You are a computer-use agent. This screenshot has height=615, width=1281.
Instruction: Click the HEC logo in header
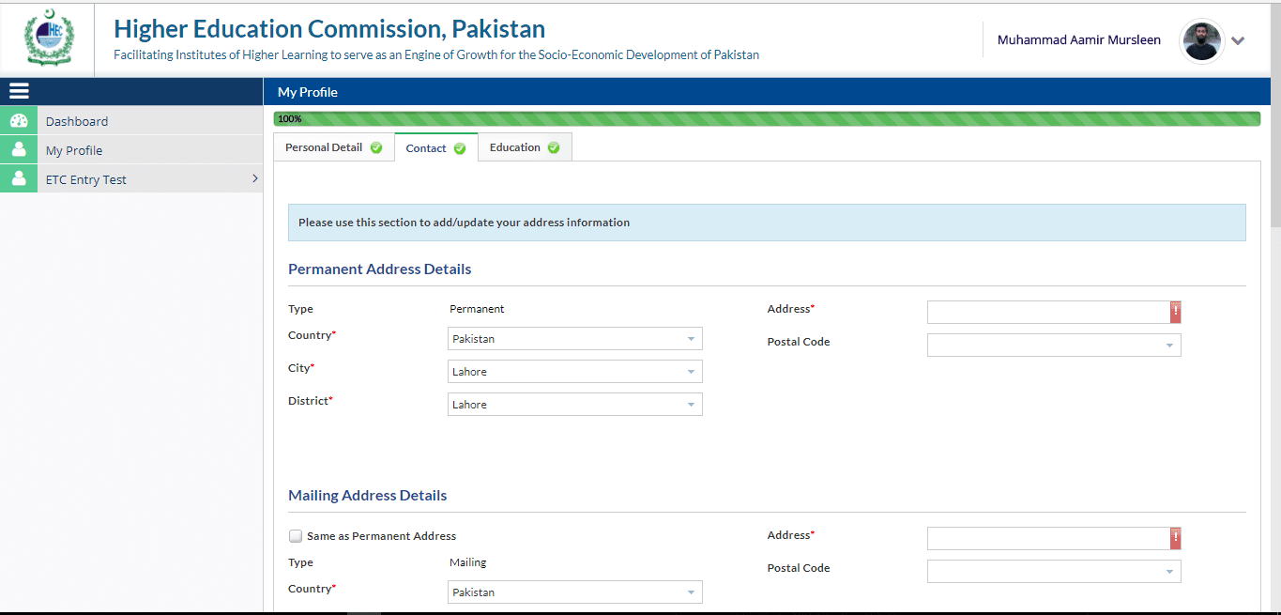click(48, 38)
